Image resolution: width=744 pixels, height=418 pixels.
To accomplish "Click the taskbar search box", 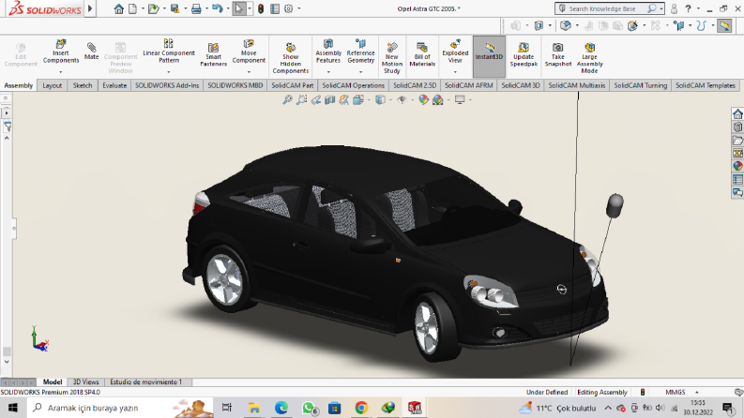I will click(121, 408).
